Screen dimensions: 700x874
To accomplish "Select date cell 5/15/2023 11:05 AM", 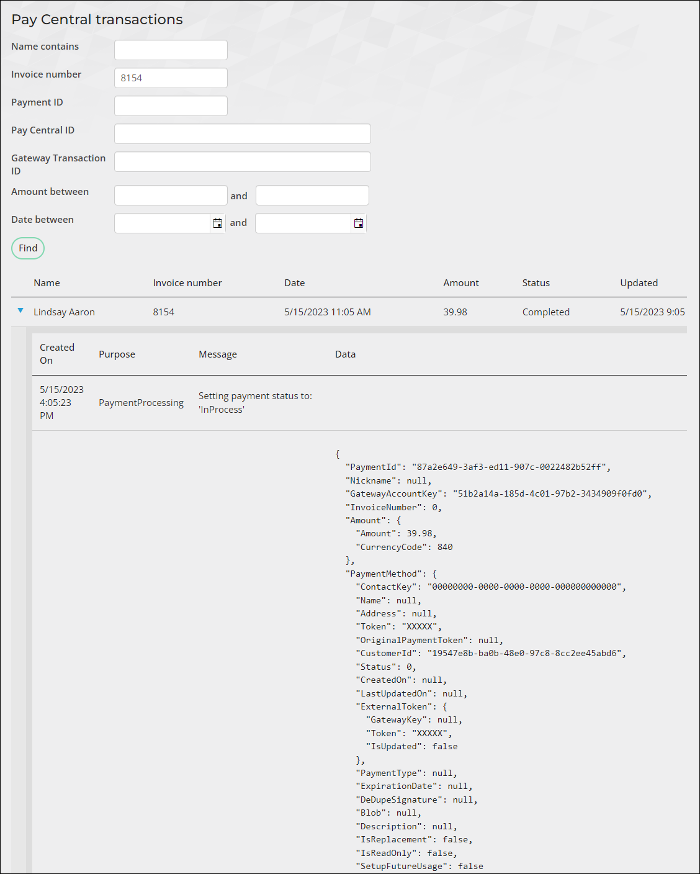I will [328, 312].
